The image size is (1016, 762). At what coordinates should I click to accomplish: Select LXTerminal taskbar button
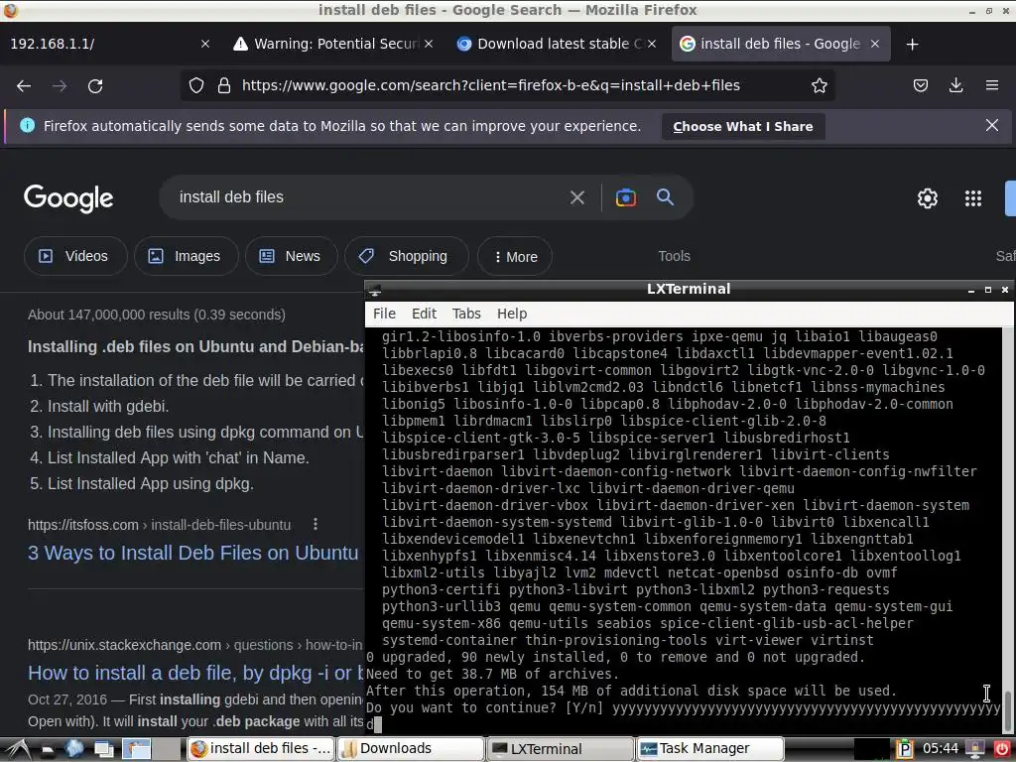click(x=561, y=749)
